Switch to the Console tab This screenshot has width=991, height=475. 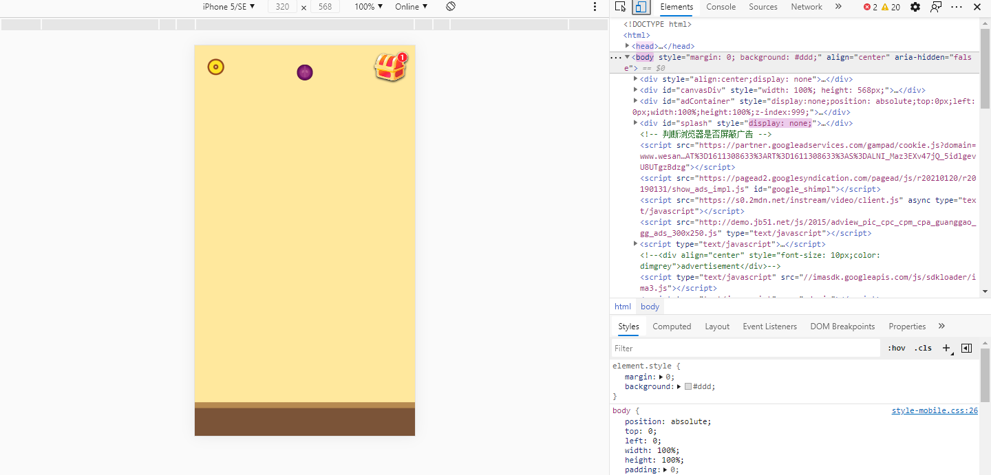721,7
